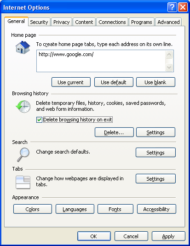This screenshot has height=246, width=190.
Task: Click the Use current button
Action: point(71,82)
